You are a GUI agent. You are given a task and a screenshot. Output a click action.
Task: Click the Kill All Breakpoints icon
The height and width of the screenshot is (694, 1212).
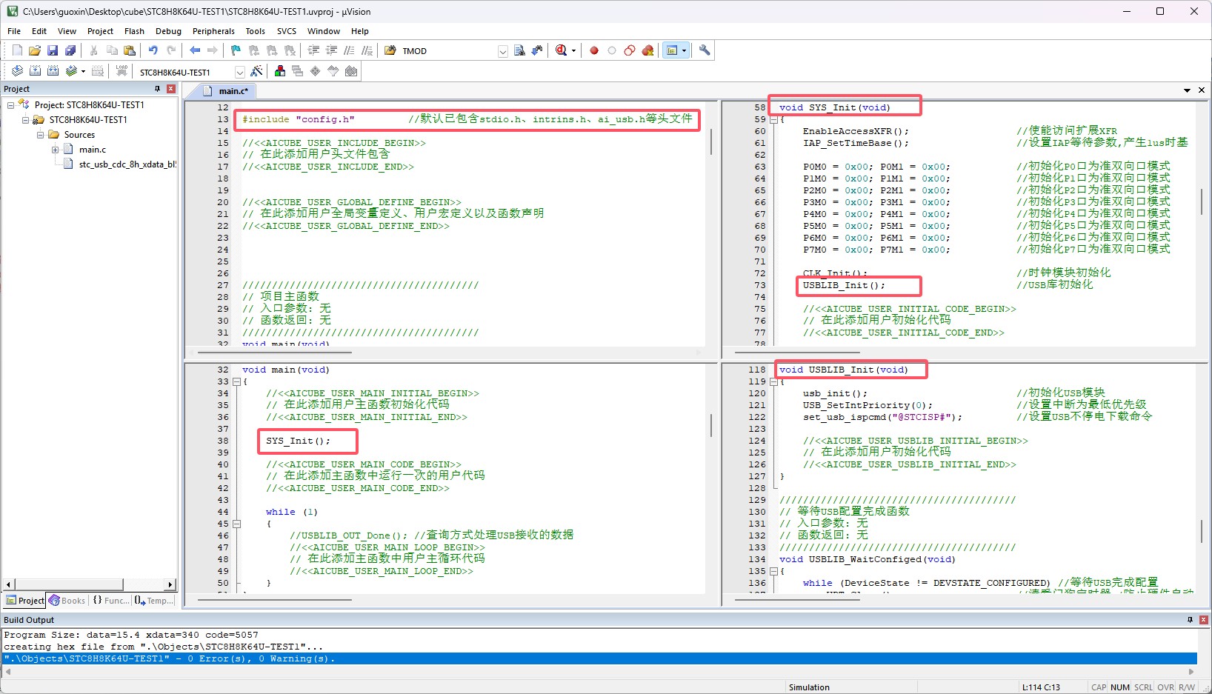click(x=647, y=50)
